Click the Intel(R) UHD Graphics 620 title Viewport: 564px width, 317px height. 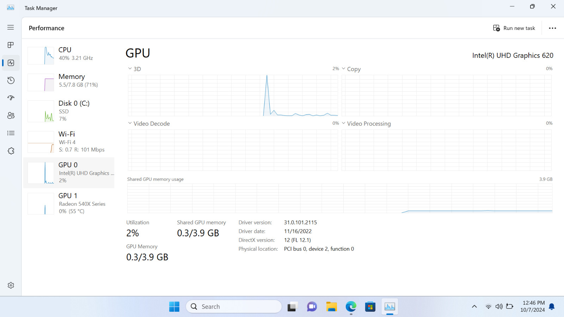(513, 56)
